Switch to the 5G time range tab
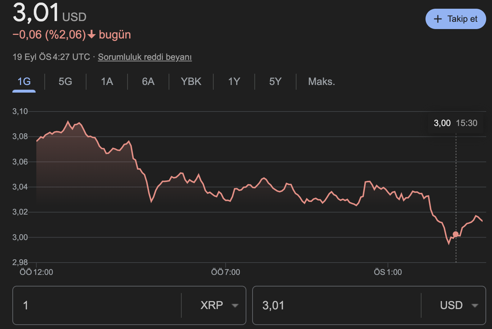This screenshot has height=329, width=492. (x=65, y=81)
